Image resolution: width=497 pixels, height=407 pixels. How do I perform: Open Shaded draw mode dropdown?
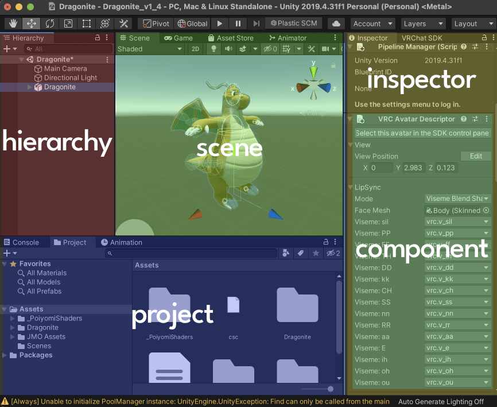coord(150,49)
